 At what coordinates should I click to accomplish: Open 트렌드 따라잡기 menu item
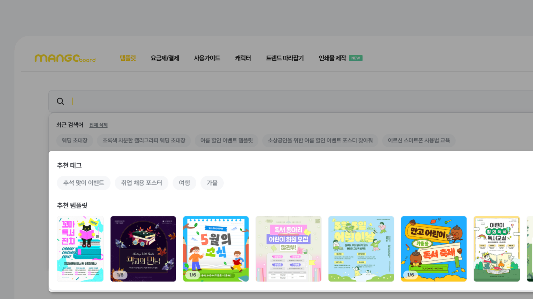click(285, 58)
